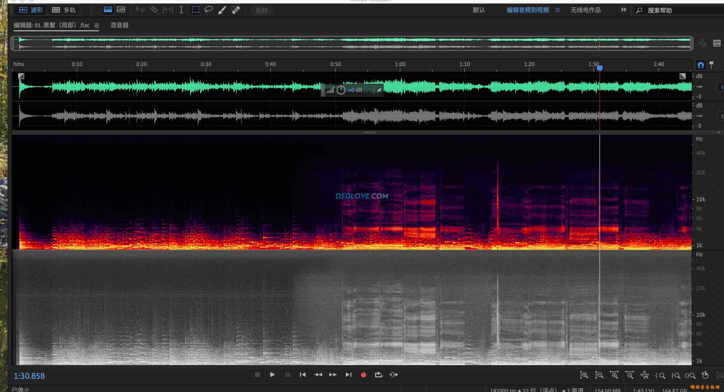This screenshot has width=724, height=392.
Task: Toggle the spectral frequency display button
Action: [x=108, y=10]
